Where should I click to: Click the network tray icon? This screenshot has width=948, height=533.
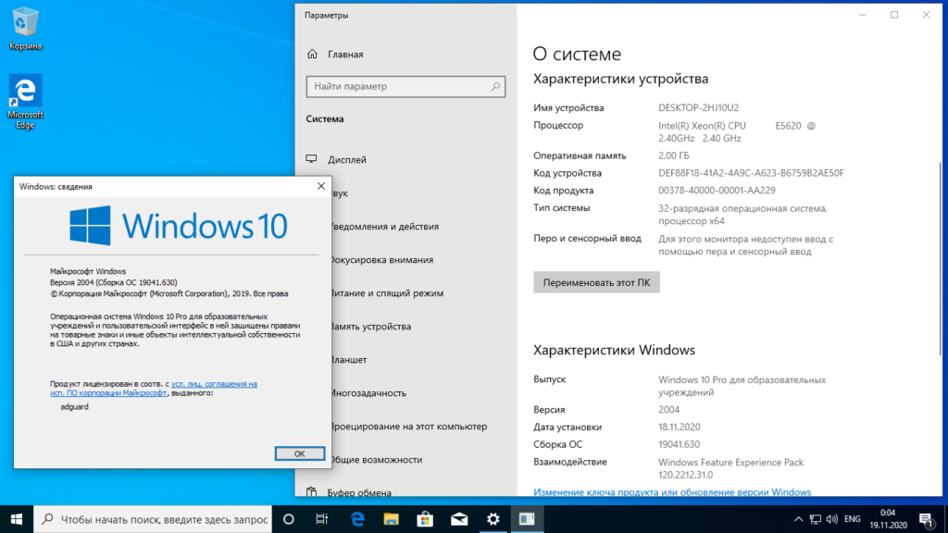click(x=815, y=519)
